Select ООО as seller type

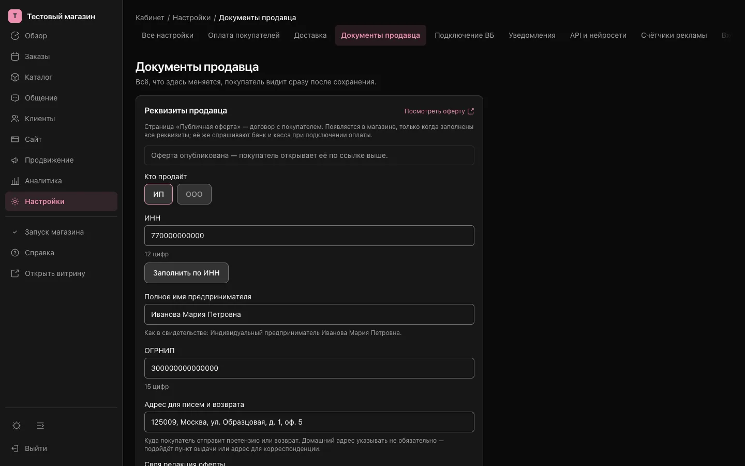194,194
